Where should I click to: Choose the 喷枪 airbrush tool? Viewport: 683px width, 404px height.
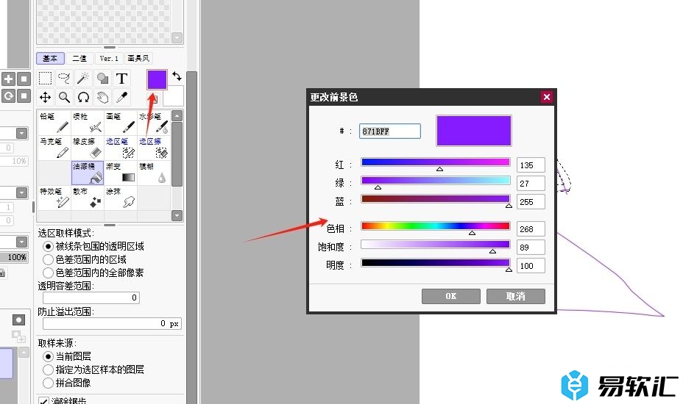[x=88, y=123]
